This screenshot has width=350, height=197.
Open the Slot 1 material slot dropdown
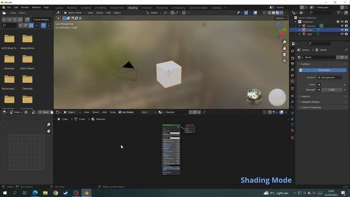(x=149, y=112)
